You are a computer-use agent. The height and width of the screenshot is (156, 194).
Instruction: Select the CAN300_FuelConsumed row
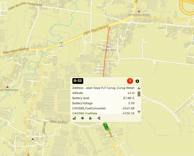[103, 108]
